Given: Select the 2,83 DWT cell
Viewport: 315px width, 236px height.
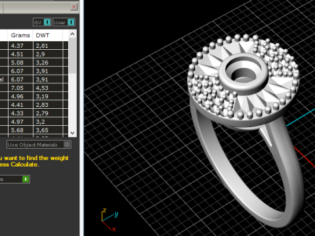Looking at the screenshot, I should pyautogui.click(x=48, y=105).
